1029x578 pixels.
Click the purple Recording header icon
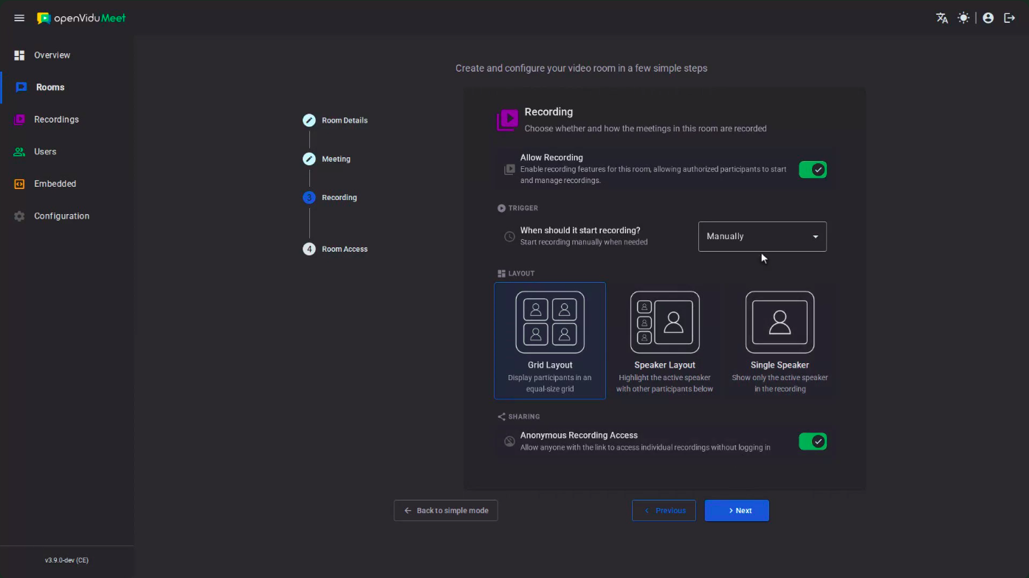point(507,120)
